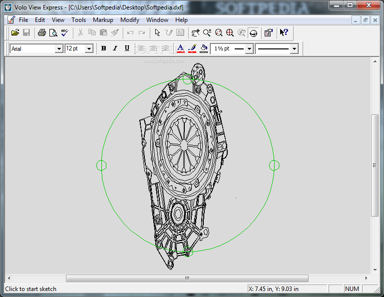Open the File menu
384x297 pixels.
point(23,20)
